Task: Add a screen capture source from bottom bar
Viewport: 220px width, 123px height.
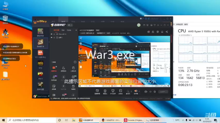Action: pos(97,92)
